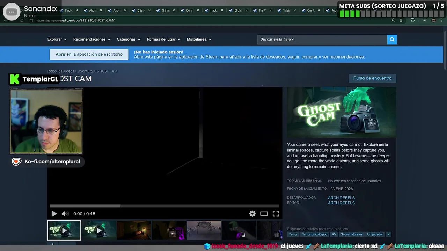Expand the Formas de jugar dropdown

(x=163, y=39)
